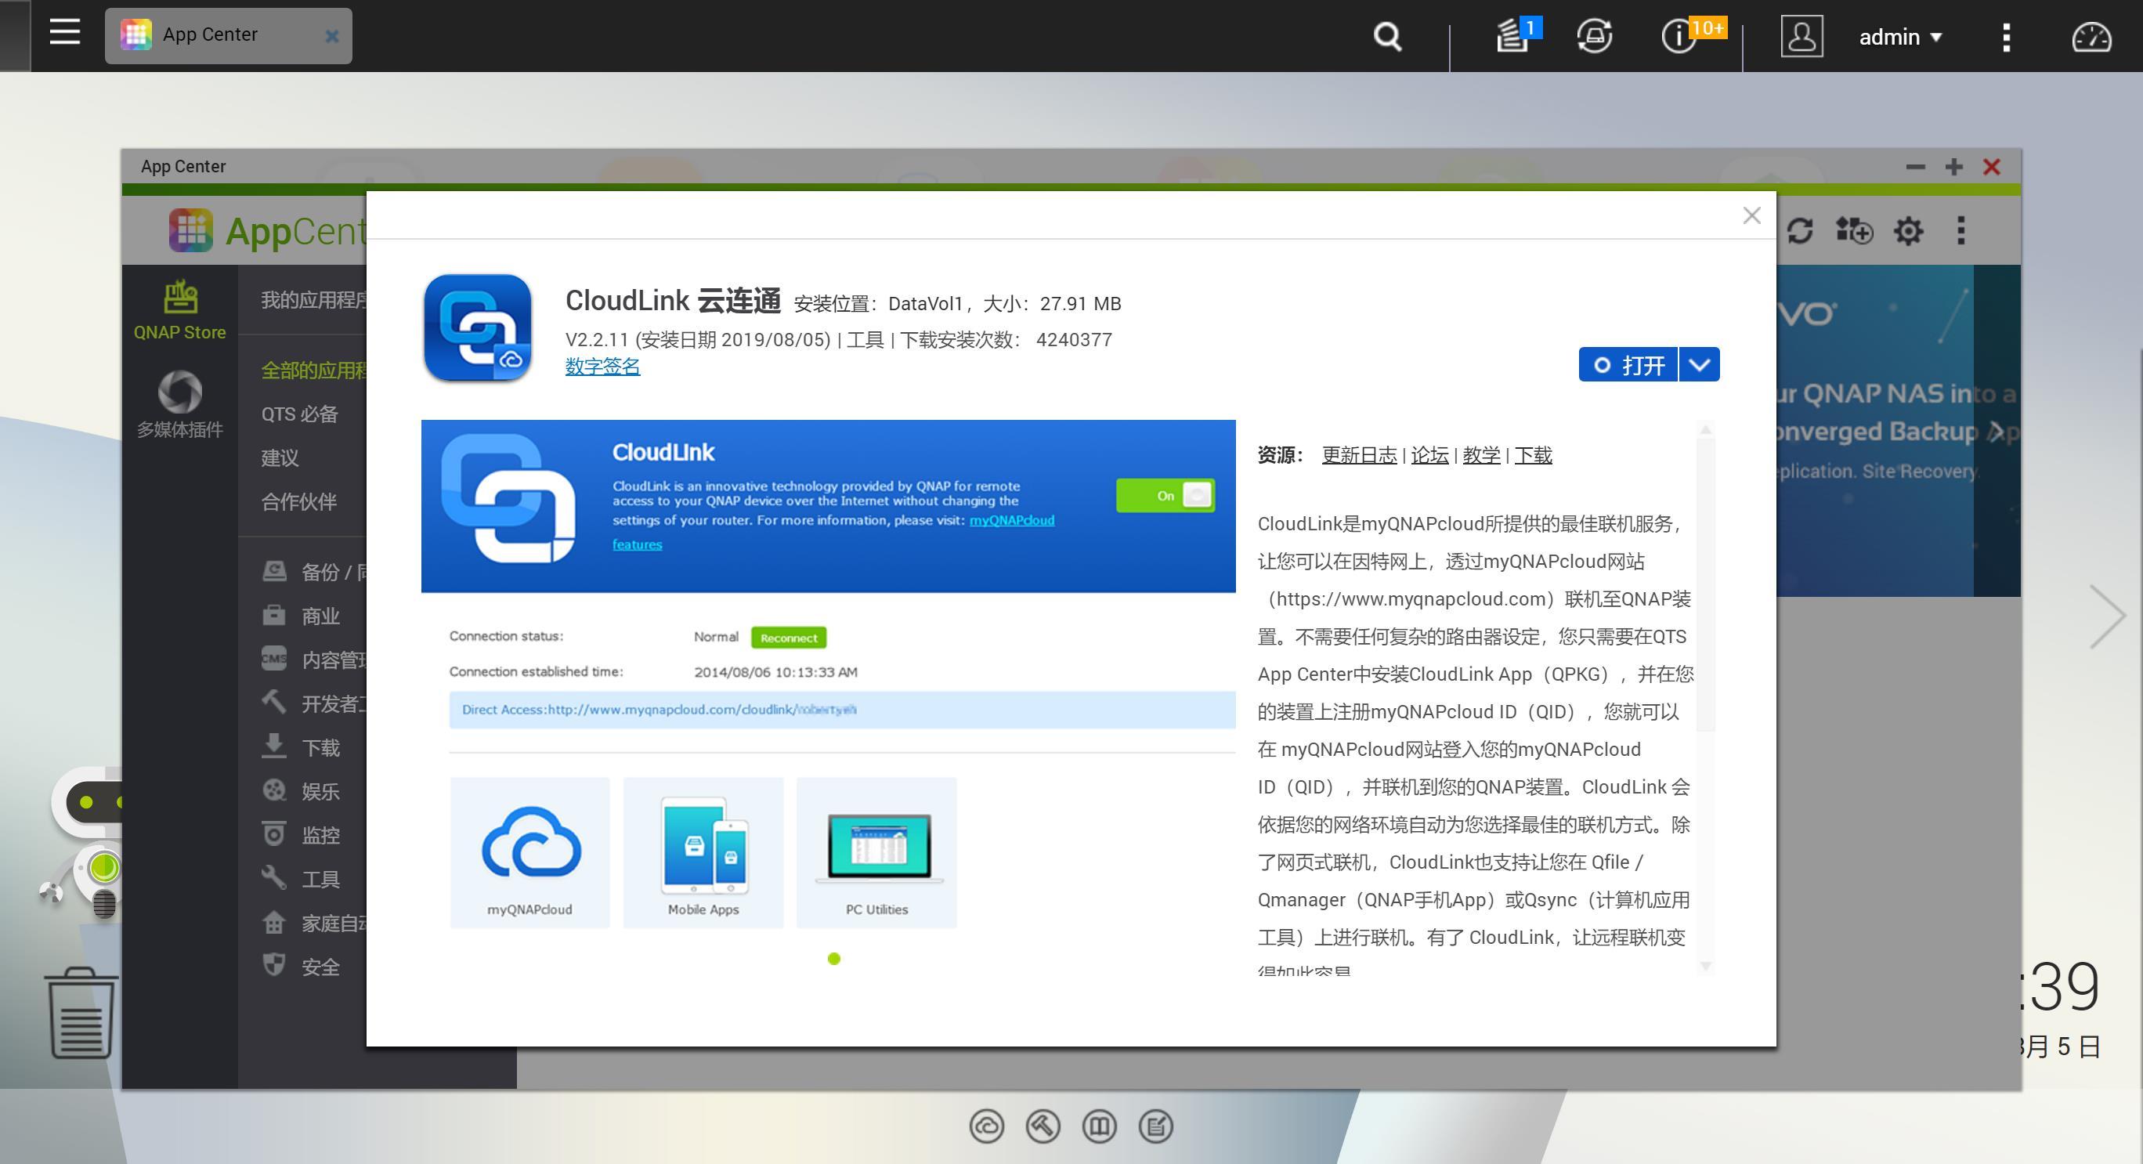Open the search magnifier in top bar
2143x1164 pixels.
[x=1387, y=37]
